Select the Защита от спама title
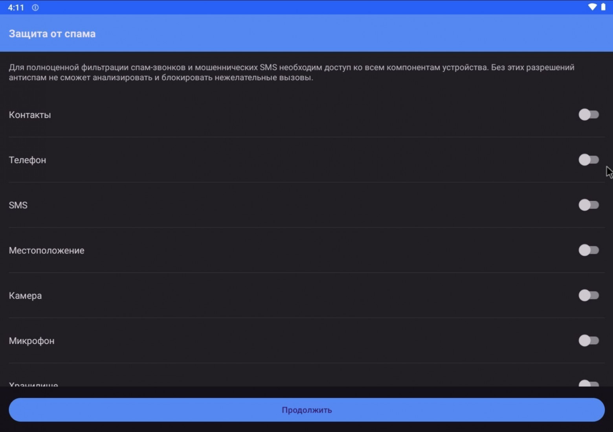This screenshot has width=613, height=432. pyautogui.click(x=52, y=34)
